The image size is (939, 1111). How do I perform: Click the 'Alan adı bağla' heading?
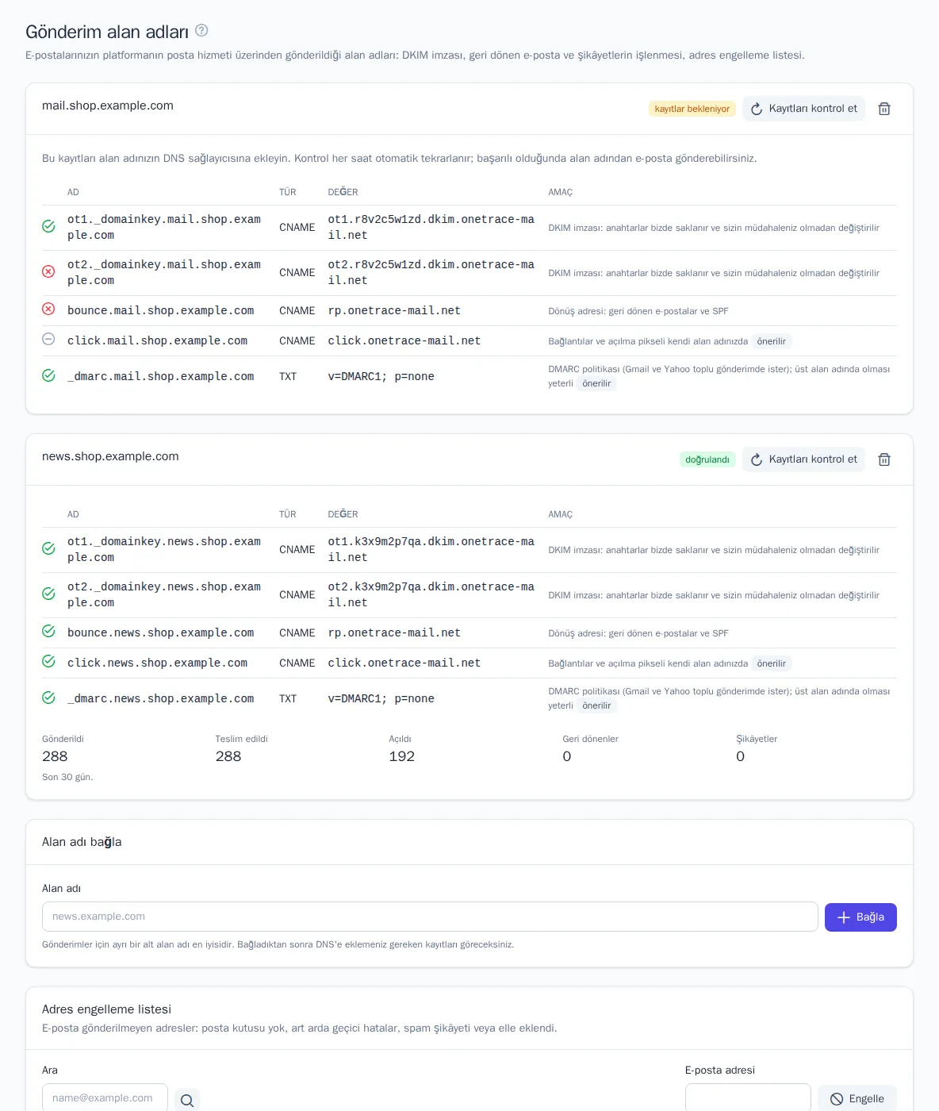click(x=82, y=842)
